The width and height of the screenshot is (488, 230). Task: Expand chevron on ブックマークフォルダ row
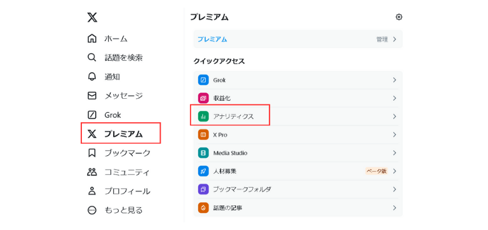tap(395, 189)
